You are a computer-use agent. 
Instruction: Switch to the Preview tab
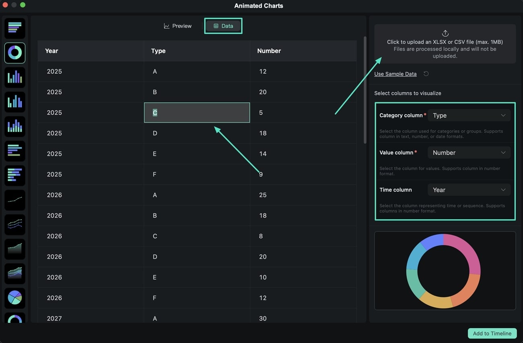coord(177,25)
